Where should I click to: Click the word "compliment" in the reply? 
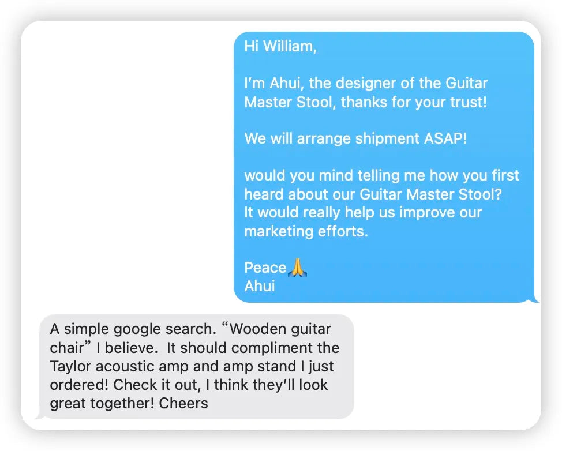coord(275,348)
